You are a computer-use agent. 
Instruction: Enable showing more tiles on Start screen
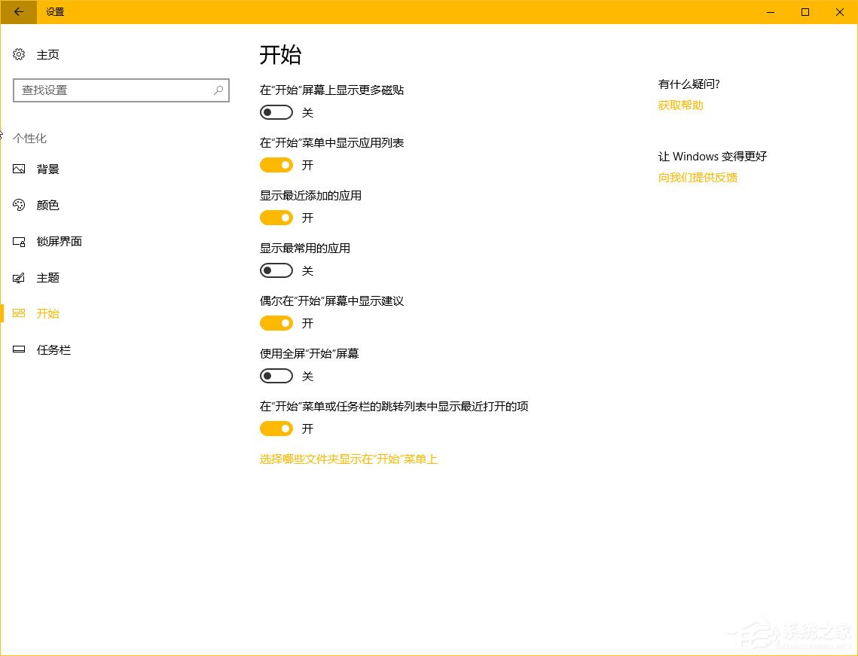click(x=276, y=112)
